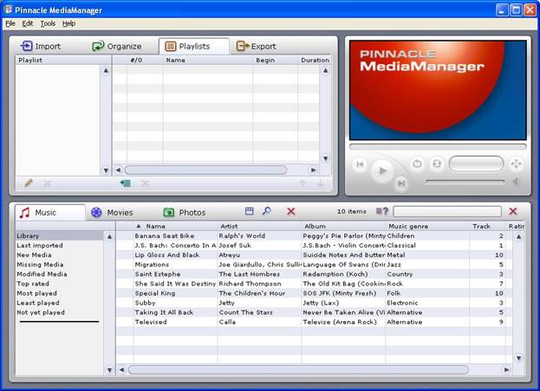This screenshot has height=391, width=540.
Task: Select Top rated in the sidebar
Action: pyautogui.click(x=33, y=284)
